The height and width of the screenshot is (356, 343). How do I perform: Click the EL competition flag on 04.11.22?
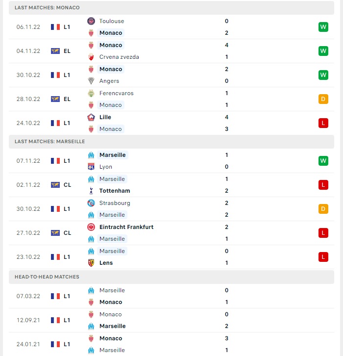(x=55, y=51)
